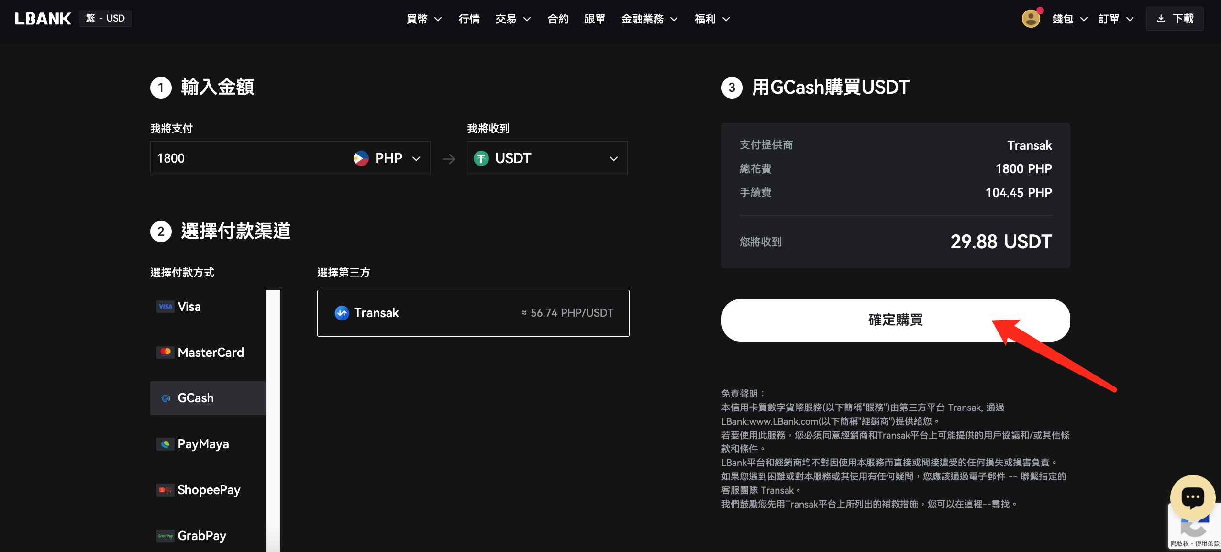Open the 合約 futures page
The height and width of the screenshot is (552, 1221).
pos(558,19)
